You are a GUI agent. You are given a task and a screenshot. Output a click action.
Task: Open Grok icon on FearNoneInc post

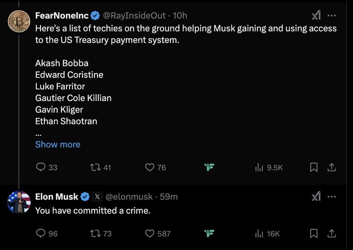(316, 15)
